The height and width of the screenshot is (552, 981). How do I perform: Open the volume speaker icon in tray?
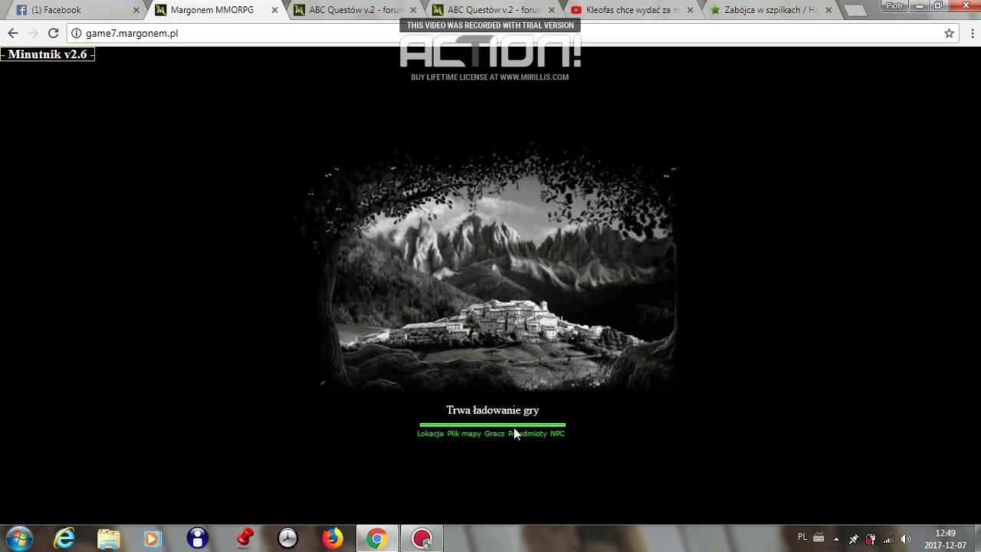coord(906,539)
